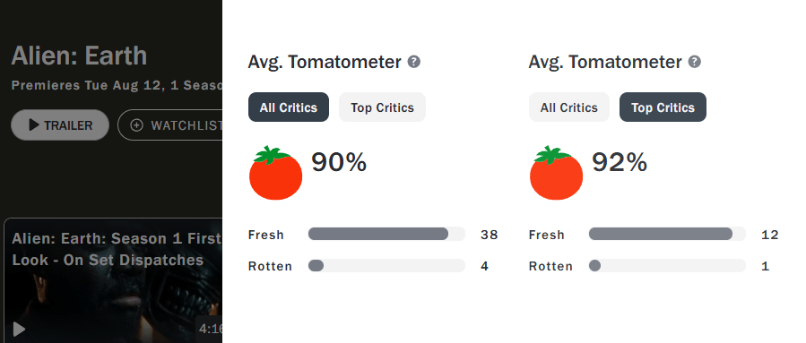Click the help icon beside right Avg. Tomatometer
Image resolution: width=806 pixels, height=343 pixels.
(695, 62)
